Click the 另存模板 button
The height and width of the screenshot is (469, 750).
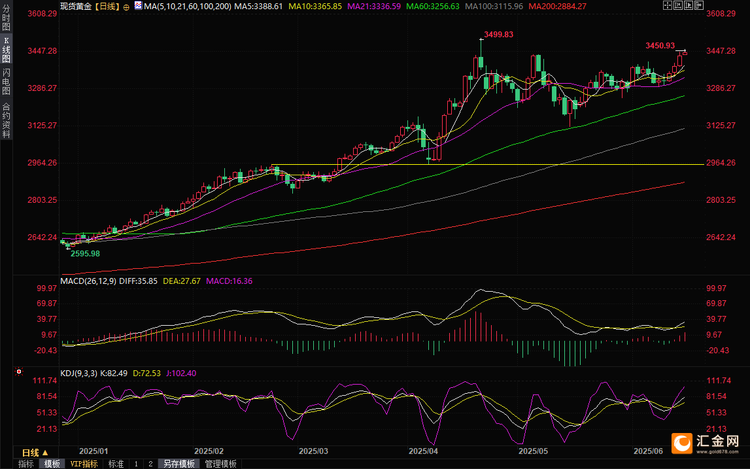tap(179, 464)
